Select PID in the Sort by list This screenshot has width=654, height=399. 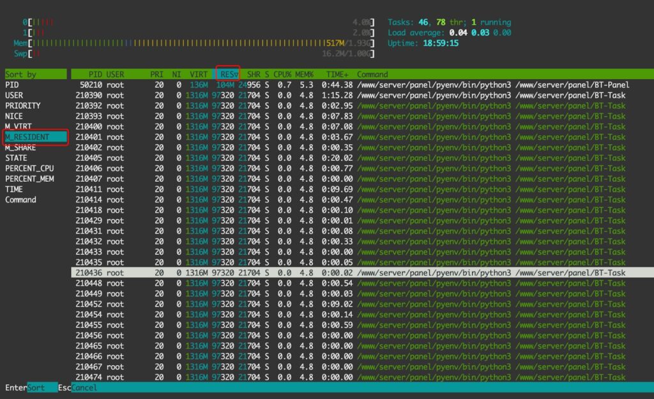point(15,84)
